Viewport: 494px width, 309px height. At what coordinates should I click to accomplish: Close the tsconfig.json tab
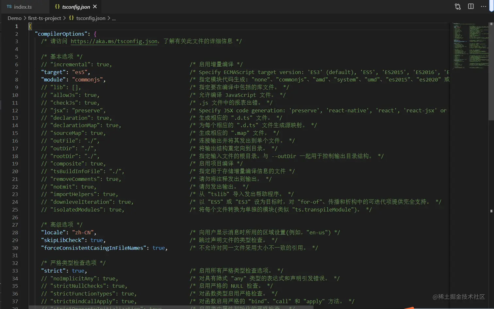(95, 7)
